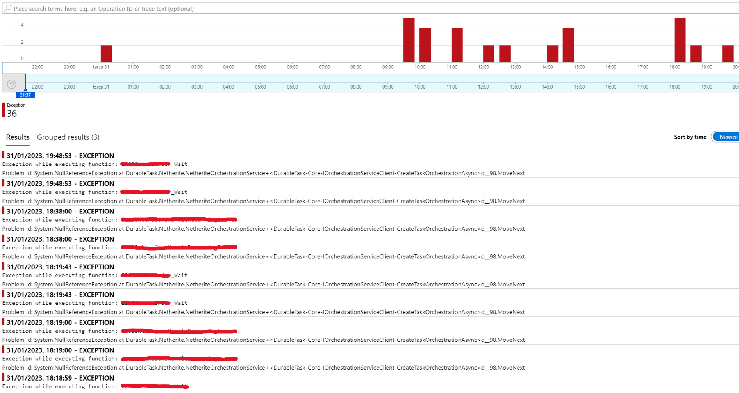Image resolution: width=739 pixels, height=393 pixels.
Task: Click the red severity bar beside the 18:18:59 exception
Action: click(x=4, y=378)
